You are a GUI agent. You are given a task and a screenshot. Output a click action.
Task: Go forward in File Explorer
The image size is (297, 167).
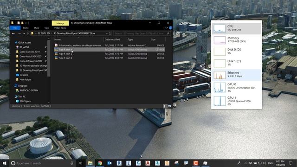[19, 33]
